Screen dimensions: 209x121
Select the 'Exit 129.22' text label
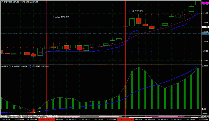click(136, 11)
